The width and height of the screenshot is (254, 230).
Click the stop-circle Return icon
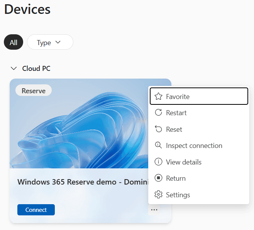coord(158,178)
